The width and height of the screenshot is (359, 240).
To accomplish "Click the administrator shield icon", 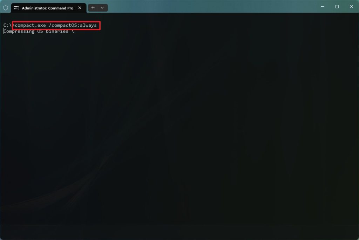I will [x=6, y=8].
